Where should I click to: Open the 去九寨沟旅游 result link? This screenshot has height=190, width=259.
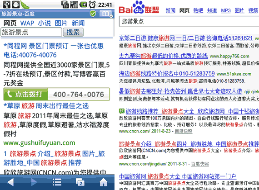point(163,56)
